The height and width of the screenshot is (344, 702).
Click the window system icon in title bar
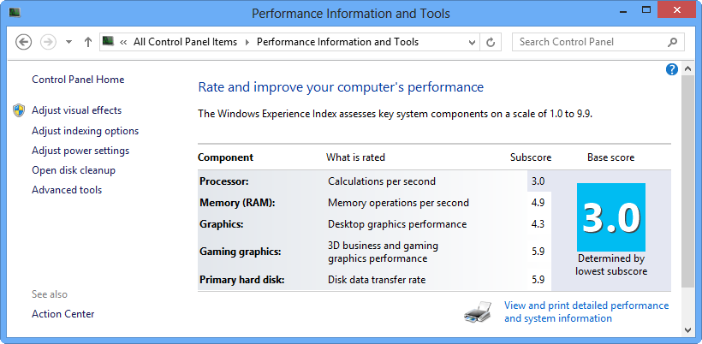pyautogui.click(x=15, y=14)
